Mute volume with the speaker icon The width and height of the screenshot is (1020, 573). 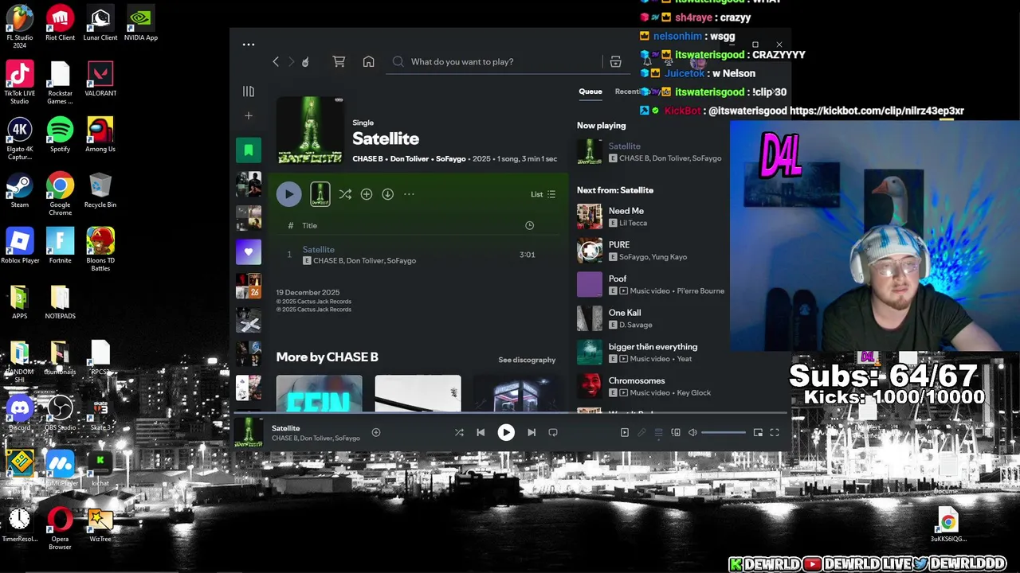click(x=692, y=433)
